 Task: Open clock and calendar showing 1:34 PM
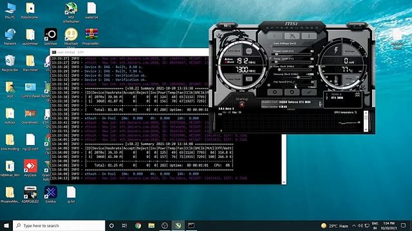pyautogui.click(x=389, y=226)
